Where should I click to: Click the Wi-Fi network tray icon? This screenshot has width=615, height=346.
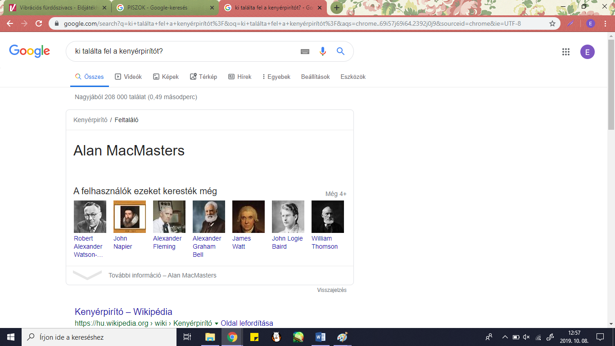coord(538,337)
